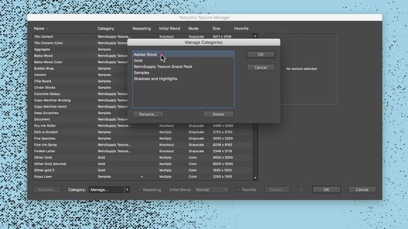Image resolution: width=408 pixels, height=229 pixels.
Task: Select the Glitter gold 2 row
Action: pyautogui.click(x=143, y=170)
